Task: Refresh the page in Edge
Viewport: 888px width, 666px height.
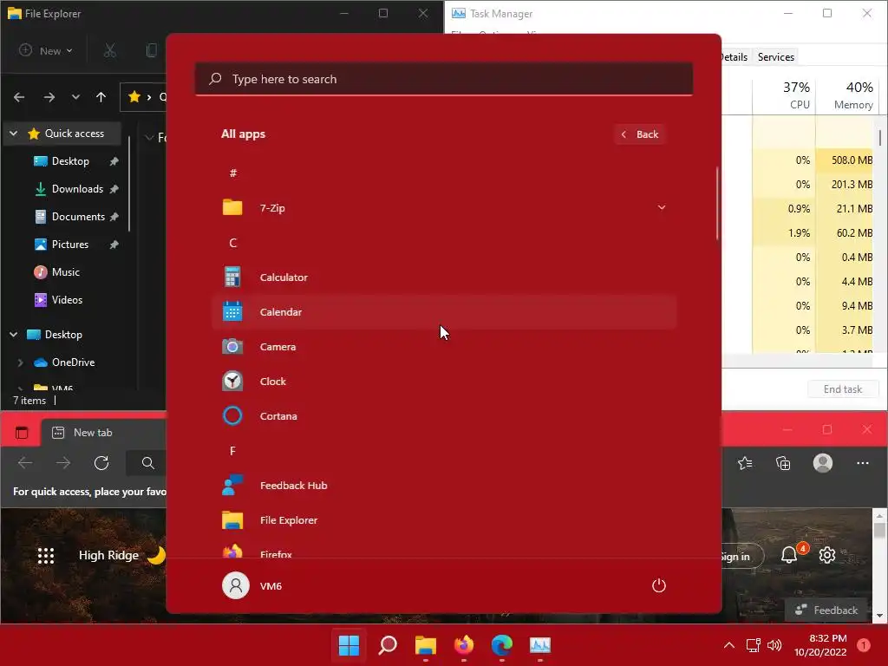Action: pyautogui.click(x=101, y=463)
